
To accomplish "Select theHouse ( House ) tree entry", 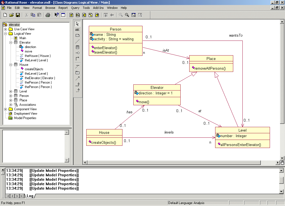I will click(x=38, y=56).
